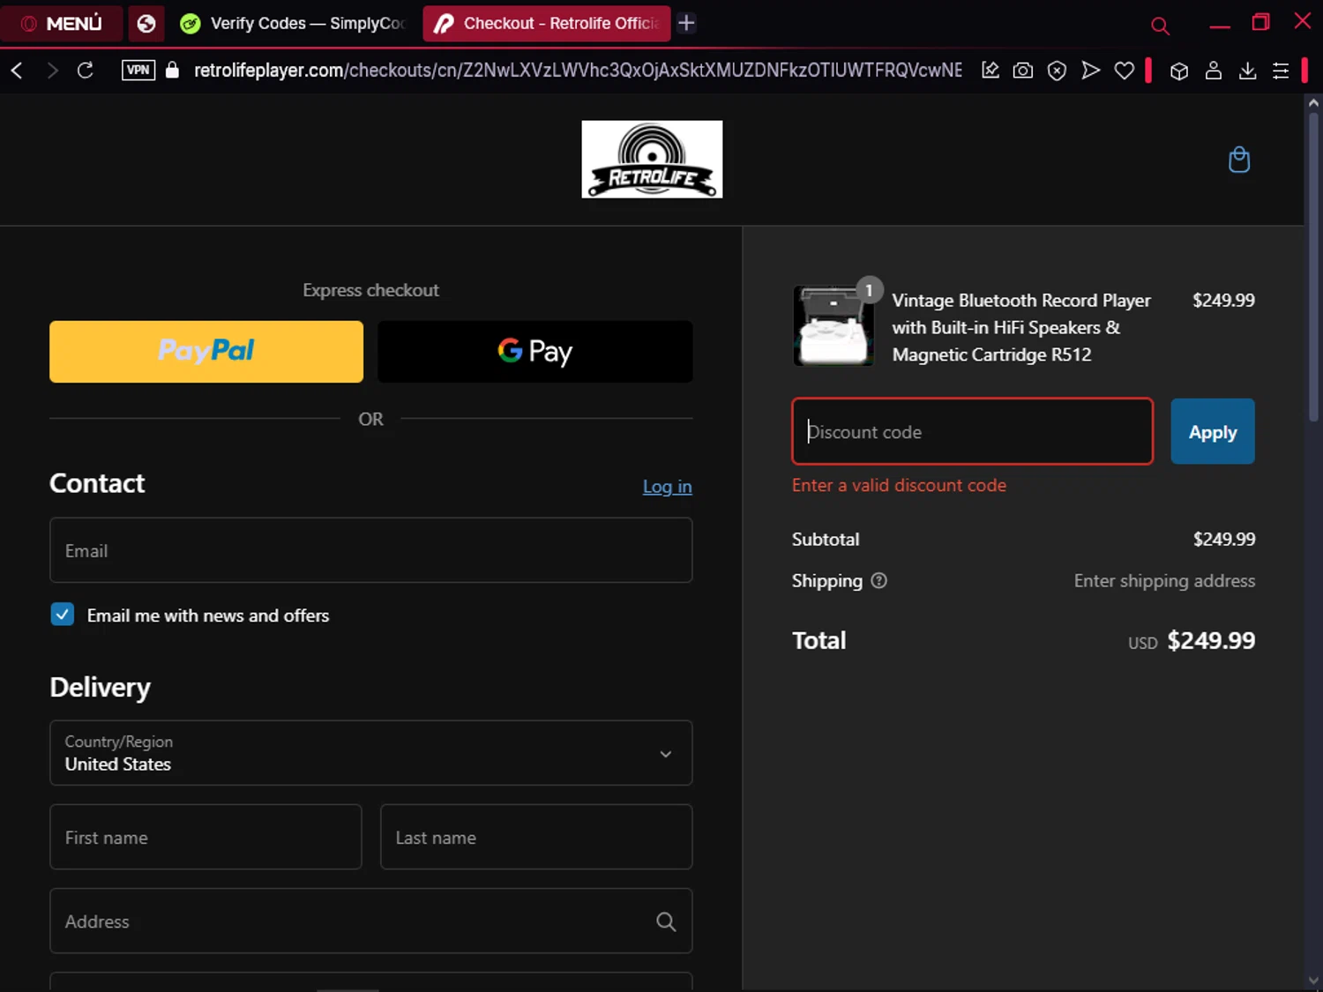Open the shopping bag cart icon
The image size is (1323, 992).
coord(1239,160)
